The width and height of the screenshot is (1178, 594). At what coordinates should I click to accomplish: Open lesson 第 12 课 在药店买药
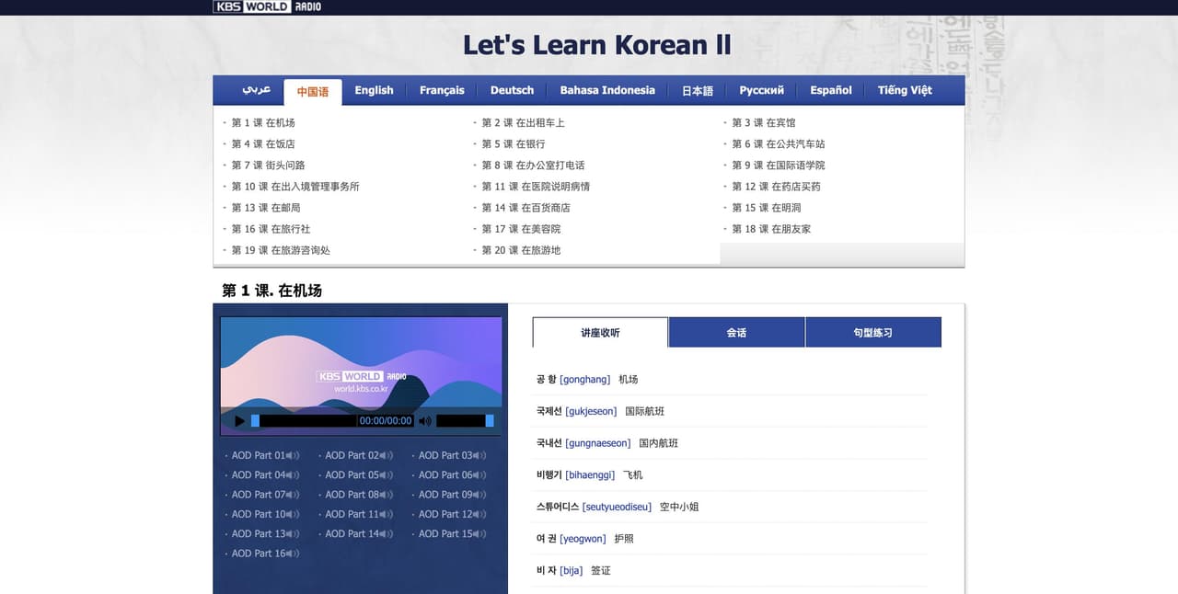tap(776, 186)
